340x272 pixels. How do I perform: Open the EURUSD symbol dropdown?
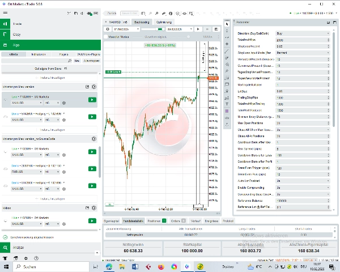[27, 172]
